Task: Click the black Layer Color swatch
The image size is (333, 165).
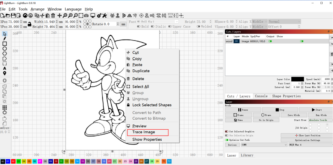Action: tap(298, 79)
